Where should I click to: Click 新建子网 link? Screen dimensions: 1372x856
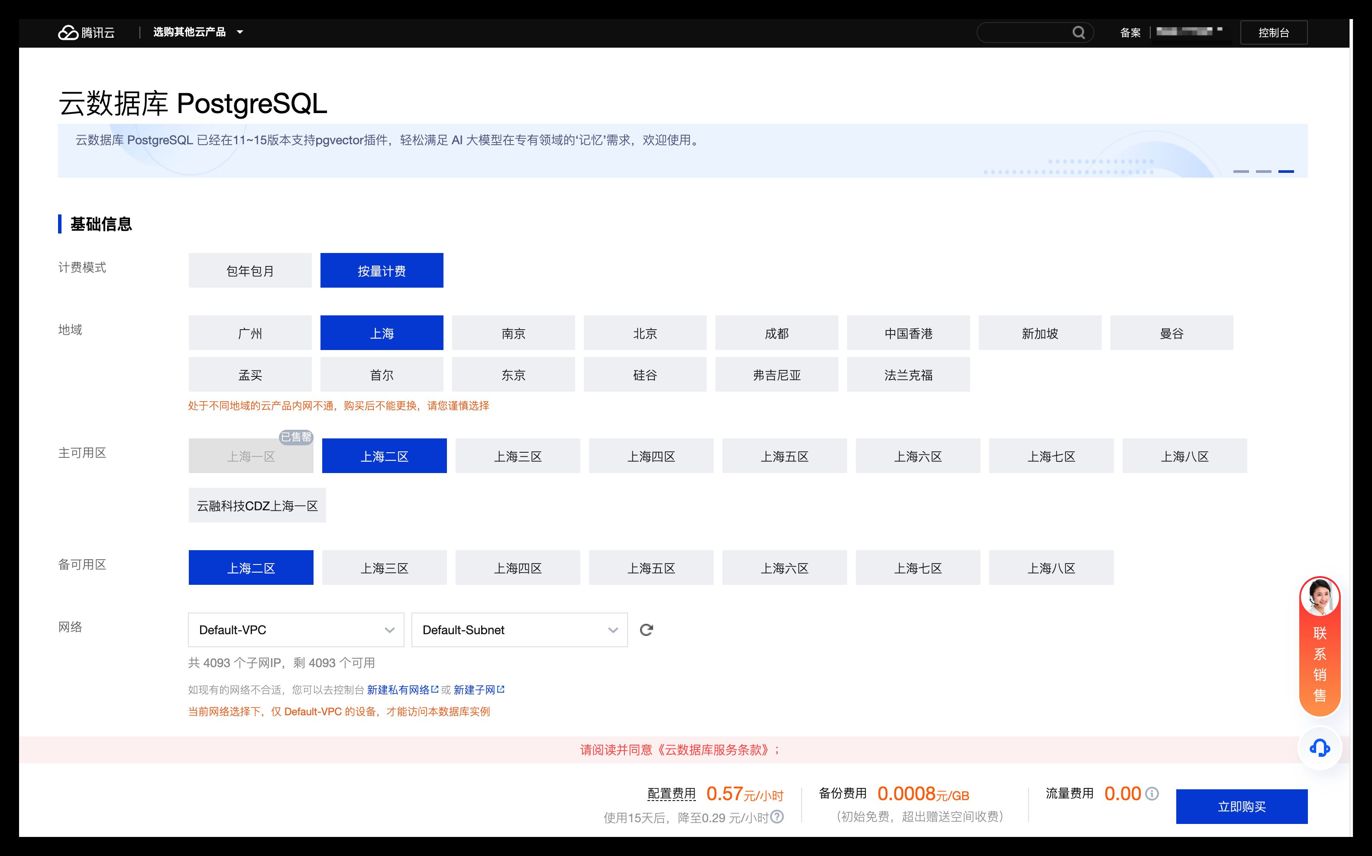tap(474, 689)
